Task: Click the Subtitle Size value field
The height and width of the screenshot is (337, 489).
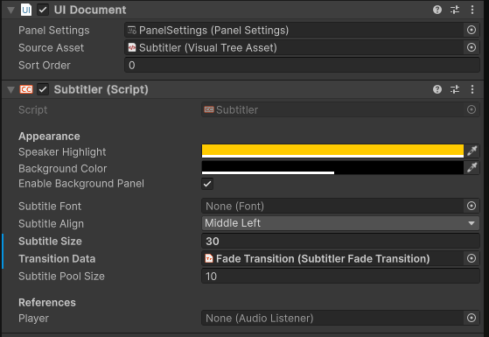Action: click(340, 241)
